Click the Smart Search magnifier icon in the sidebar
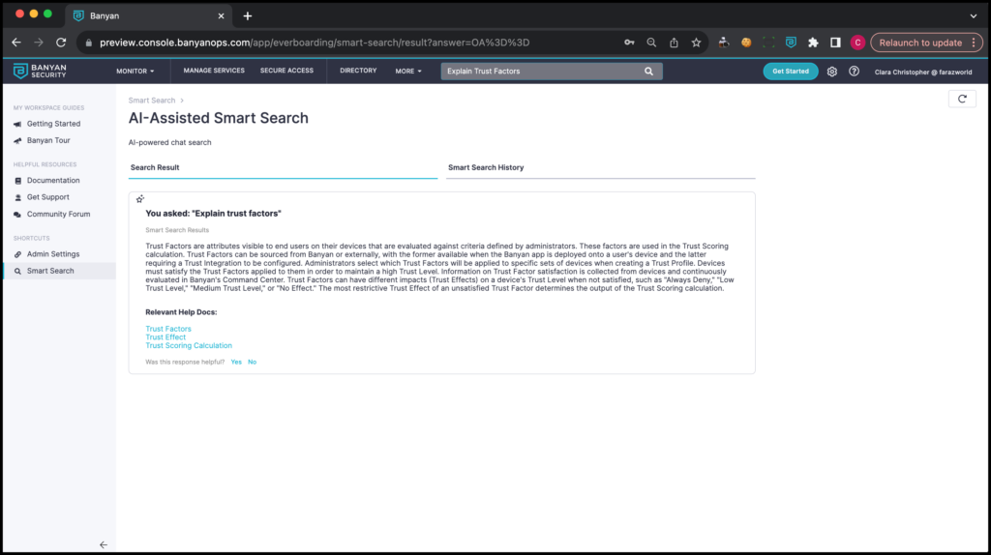The image size is (991, 555). pyautogui.click(x=17, y=271)
